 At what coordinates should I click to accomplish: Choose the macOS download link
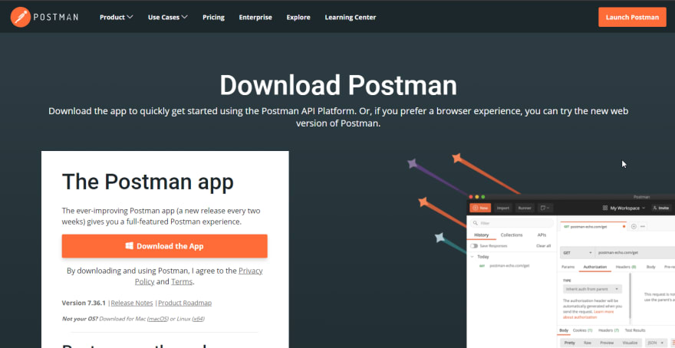157,319
